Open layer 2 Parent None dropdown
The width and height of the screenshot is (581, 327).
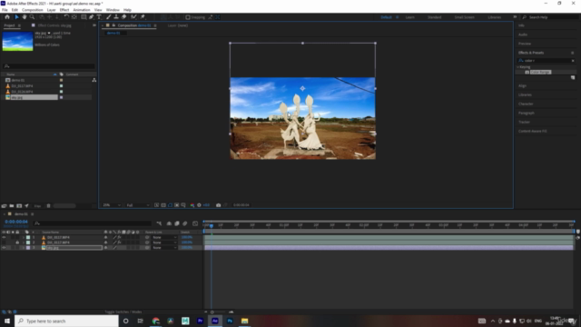coord(164,243)
